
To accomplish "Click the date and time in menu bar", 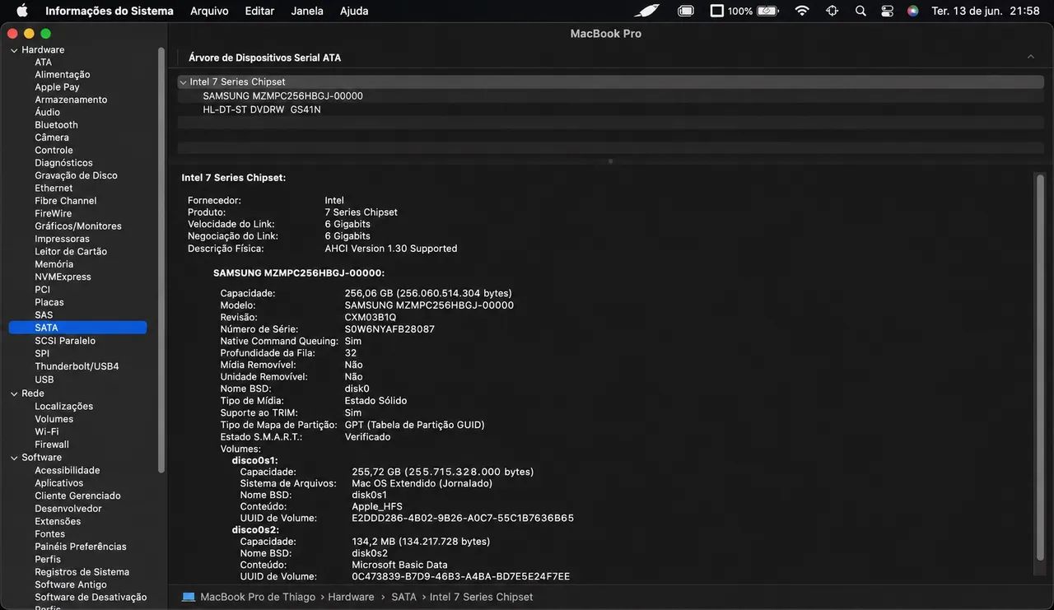I will [x=986, y=11].
